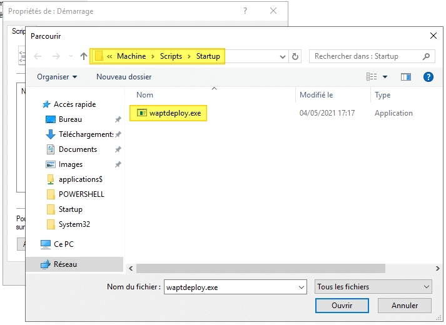This screenshot has height=325, width=446.
Task: Go up one folder level
Action: coord(84,56)
